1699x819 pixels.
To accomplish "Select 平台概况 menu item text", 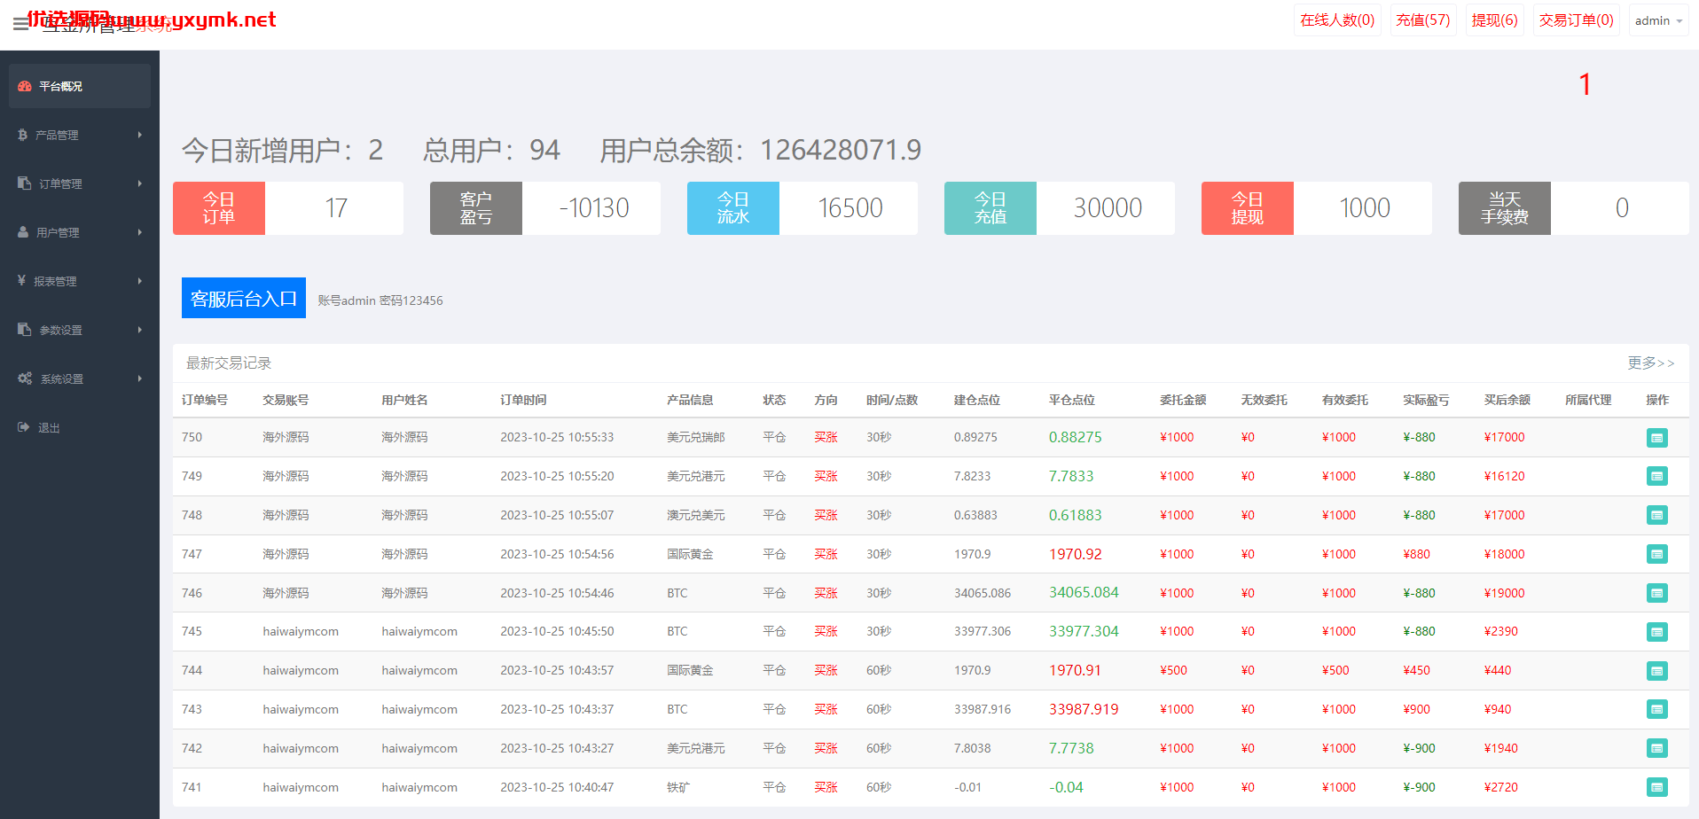I will 60,86.
